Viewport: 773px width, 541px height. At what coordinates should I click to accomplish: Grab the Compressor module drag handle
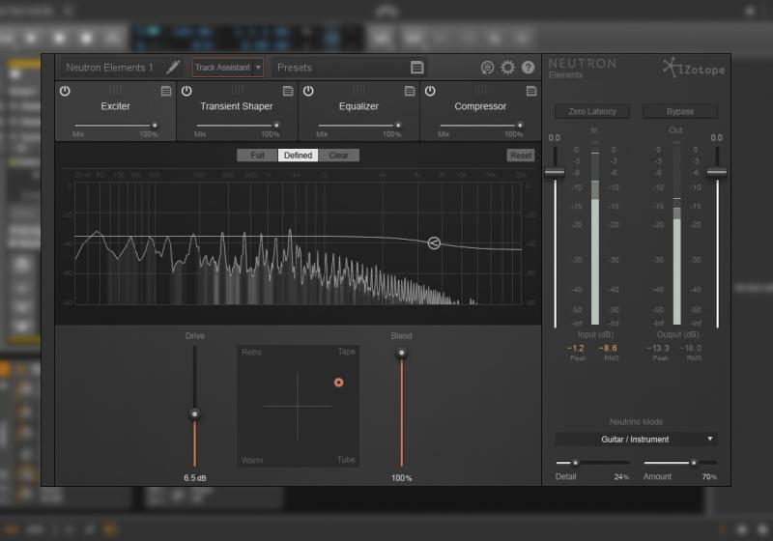[x=480, y=90]
